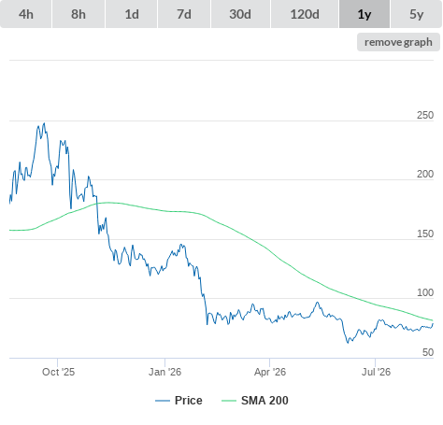Open the 5y long-term chart view
The height and width of the screenshot is (425, 443).
(416, 14)
